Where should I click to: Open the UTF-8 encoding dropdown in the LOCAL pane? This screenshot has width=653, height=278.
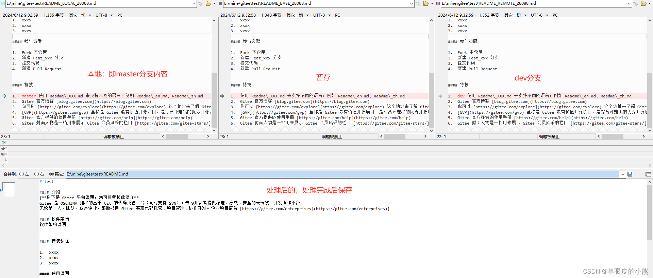coord(104,15)
